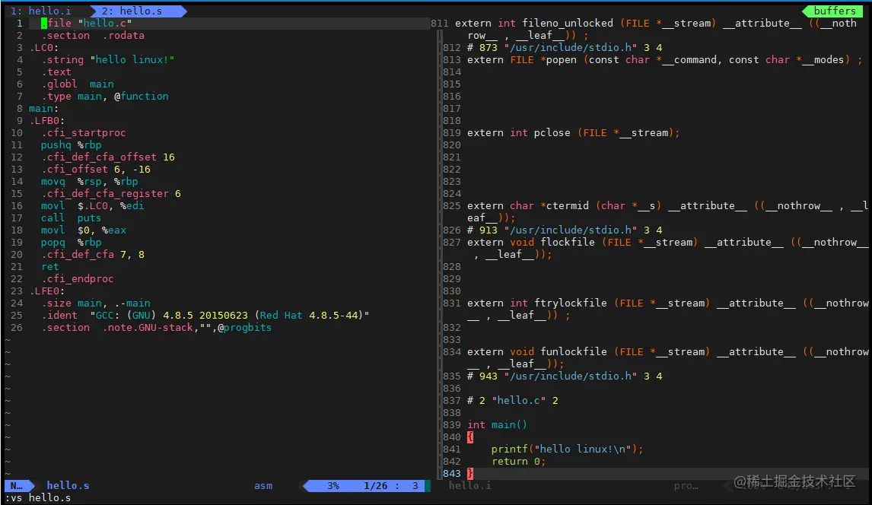
Task: Click the # 913 stdio.h line marker
Action: (x=565, y=230)
